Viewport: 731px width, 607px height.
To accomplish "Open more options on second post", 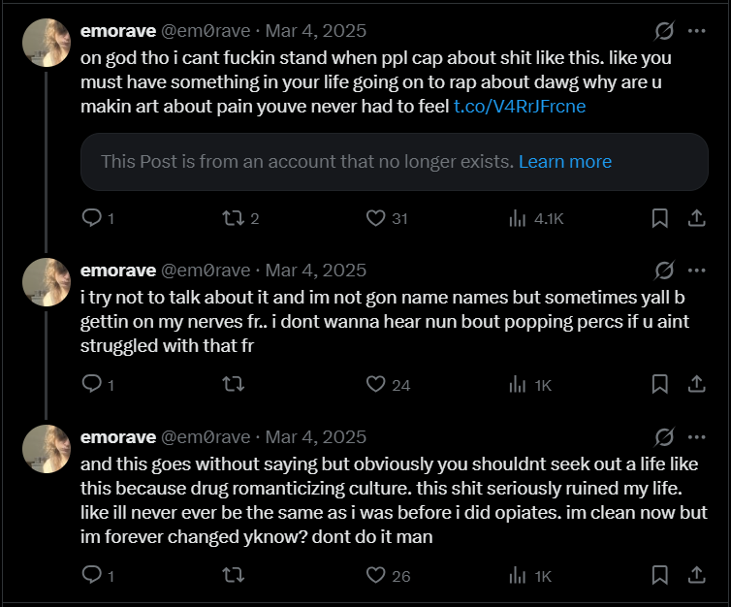I will tap(696, 271).
